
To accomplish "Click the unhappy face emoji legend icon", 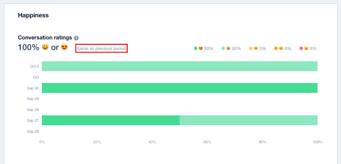I will (x=281, y=48).
